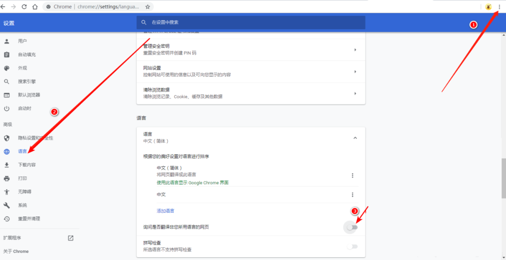Click the home page icon

point(35,7)
